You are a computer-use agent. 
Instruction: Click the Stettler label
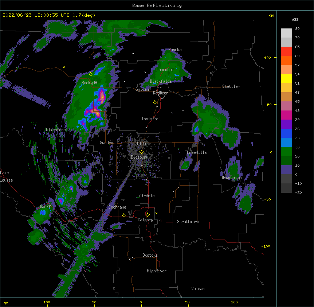tap(231, 86)
